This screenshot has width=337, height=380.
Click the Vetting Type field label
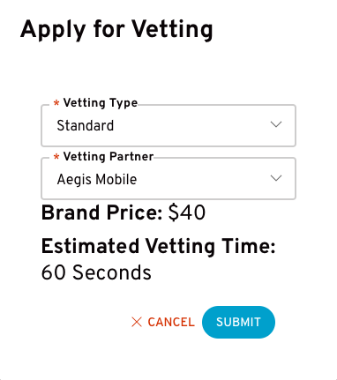[101, 103]
